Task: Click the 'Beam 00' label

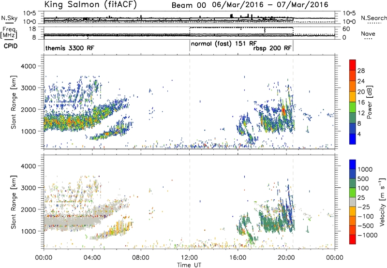Action: click(x=189, y=5)
